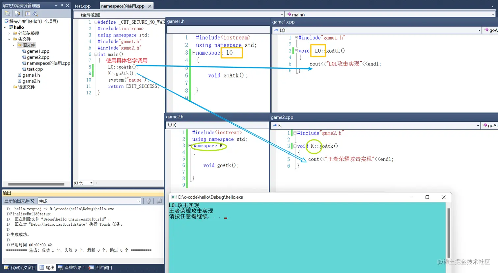This screenshot has height=273, width=498.
Task: Click the Class Diagram icon in Solution Explorer toolbar
Action: click(35, 13)
